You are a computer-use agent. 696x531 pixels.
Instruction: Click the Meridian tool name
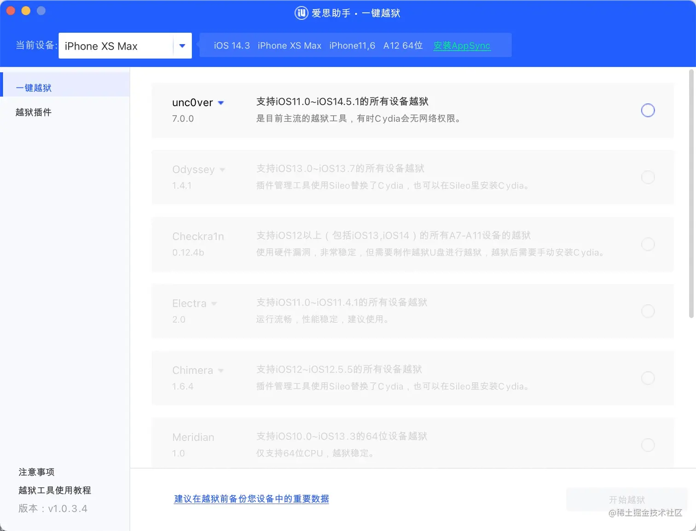click(193, 437)
